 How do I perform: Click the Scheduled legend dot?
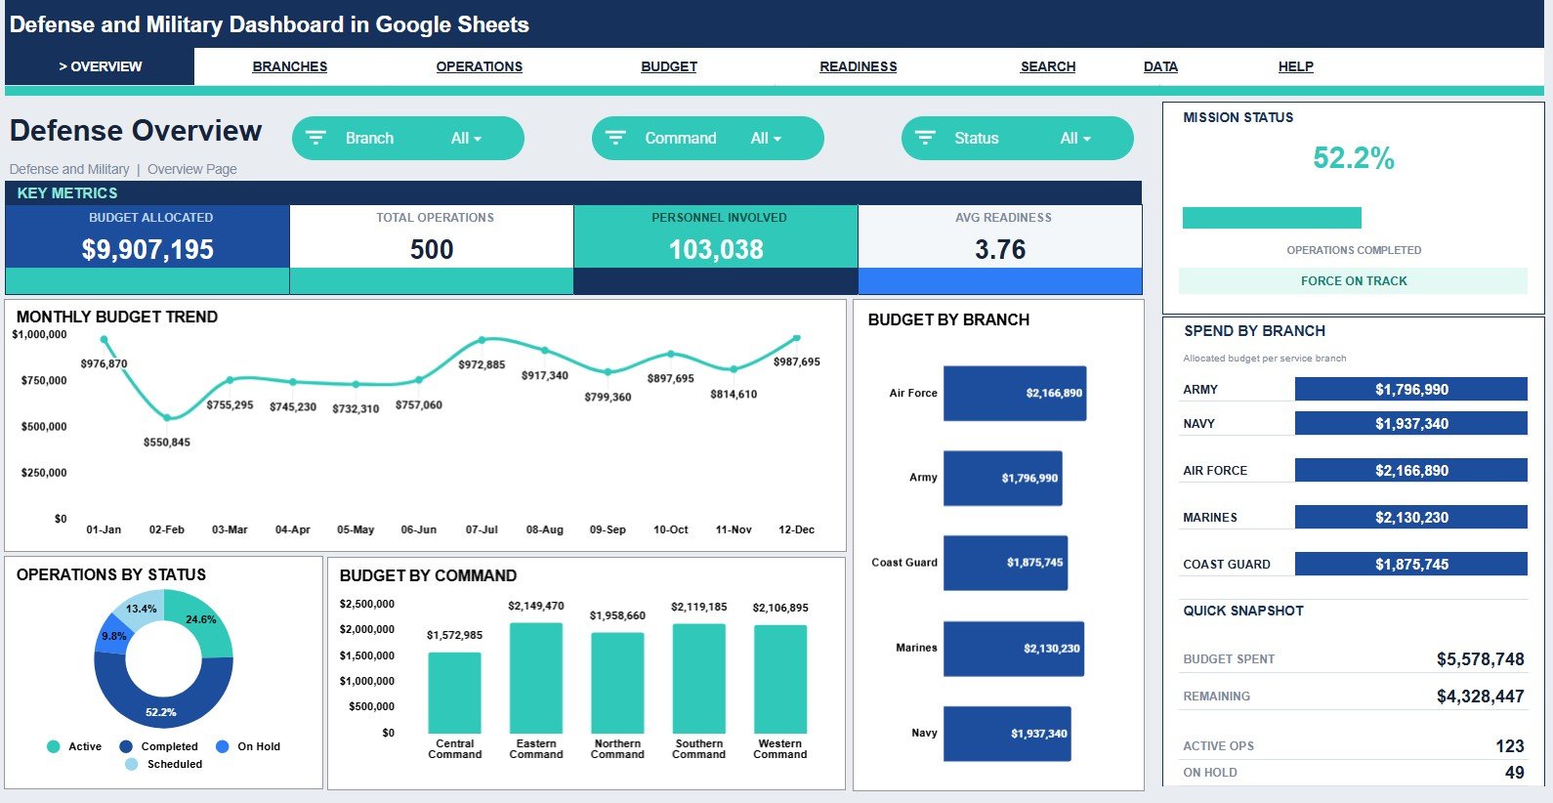(132, 764)
